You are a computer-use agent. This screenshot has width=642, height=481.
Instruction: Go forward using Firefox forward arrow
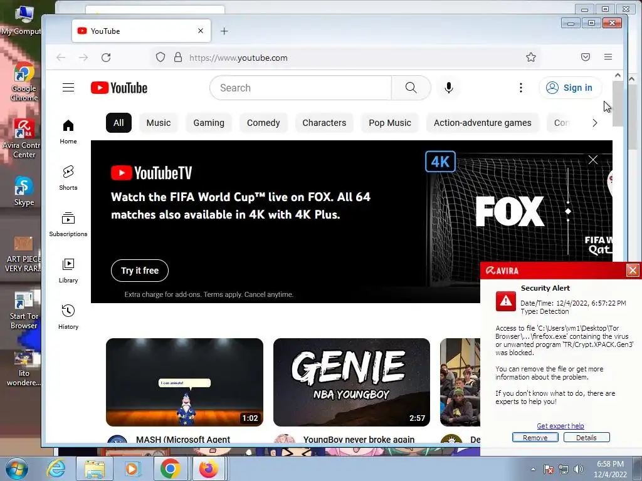(x=83, y=58)
